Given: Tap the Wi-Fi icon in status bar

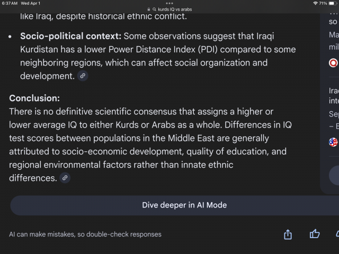Looking at the screenshot, I should [x=316, y=3].
